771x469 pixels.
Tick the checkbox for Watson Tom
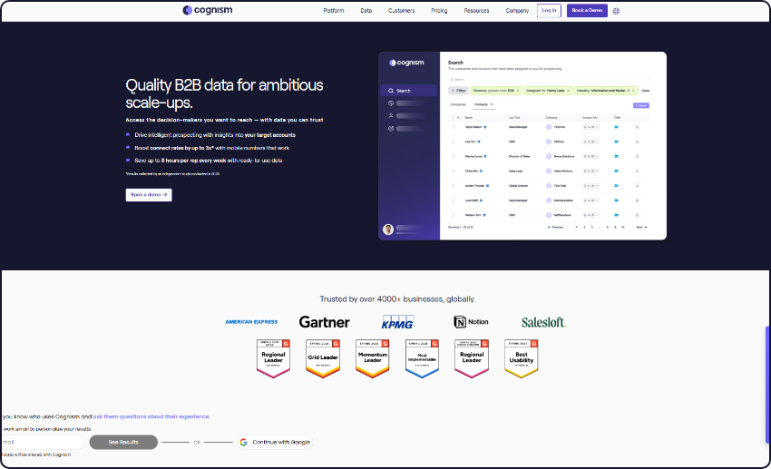tap(454, 215)
